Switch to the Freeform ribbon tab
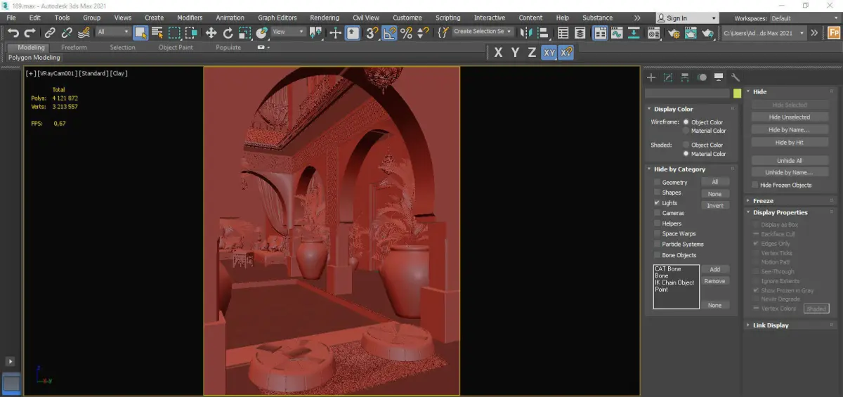 point(74,48)
